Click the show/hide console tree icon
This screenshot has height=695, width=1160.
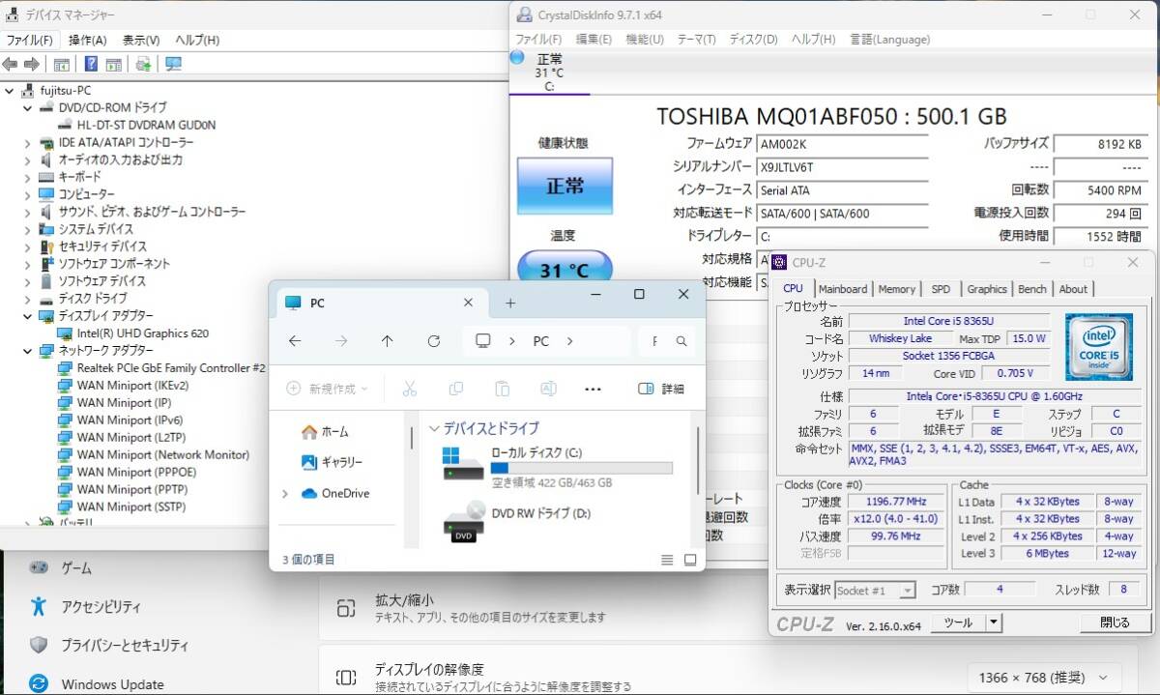[x=62, y=64]
